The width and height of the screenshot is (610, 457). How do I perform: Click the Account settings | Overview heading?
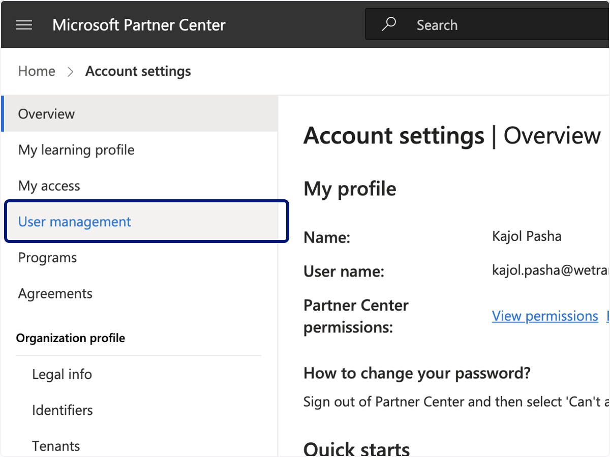point(452,136)
